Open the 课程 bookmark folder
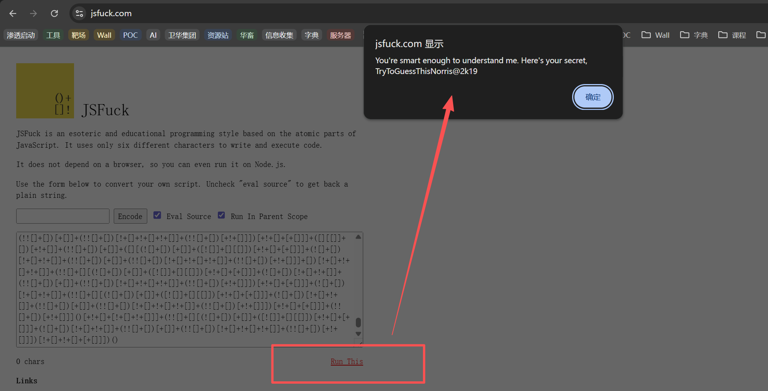768x391 pixels. [732, 35]
